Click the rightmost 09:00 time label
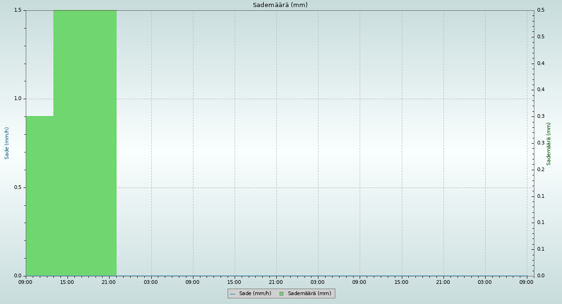Screen dimensions: 562x304 coord(526,282)
